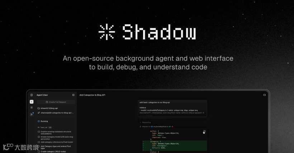Toggle checkbox for Create category CRUD routes
The image size is (294, 153).
(39, 152)
